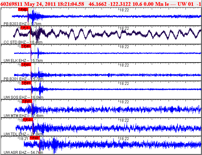Click the Pd0 pick flag on UW ELK trace
The height and width of the screenshot is (155, 202).
coord(26,46)
